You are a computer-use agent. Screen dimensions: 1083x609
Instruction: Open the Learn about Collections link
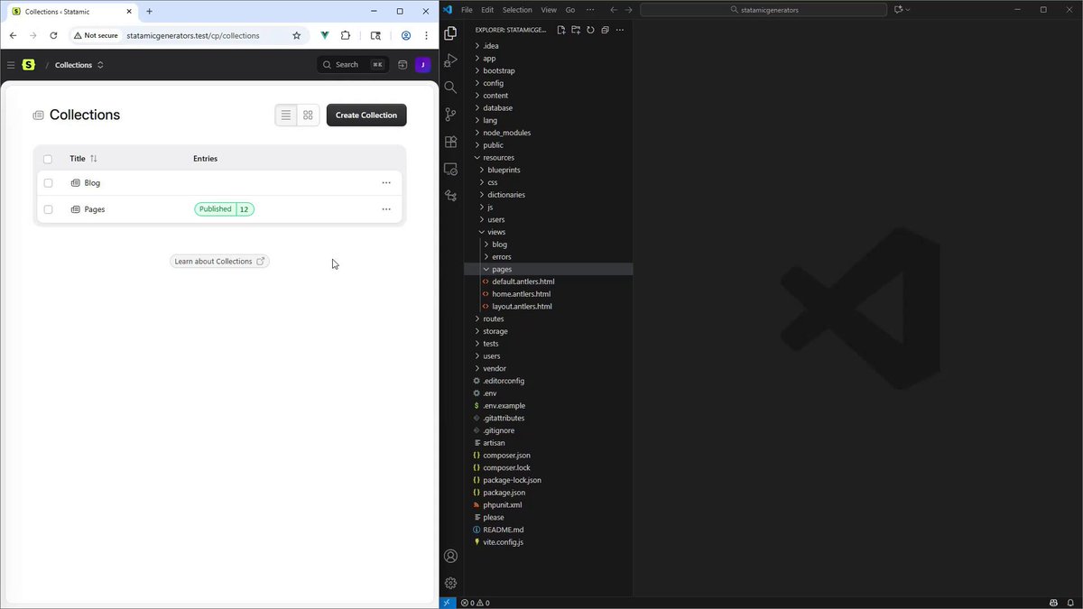point(219,262)
